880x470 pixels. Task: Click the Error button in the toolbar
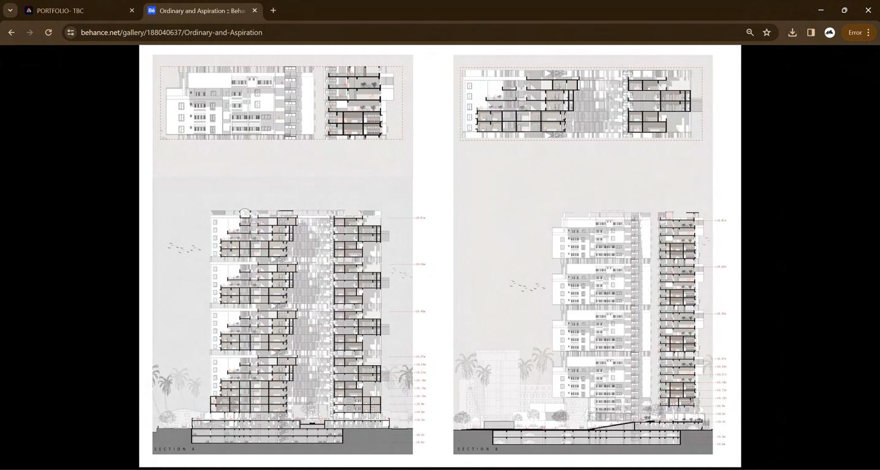(x=855, y=33)
